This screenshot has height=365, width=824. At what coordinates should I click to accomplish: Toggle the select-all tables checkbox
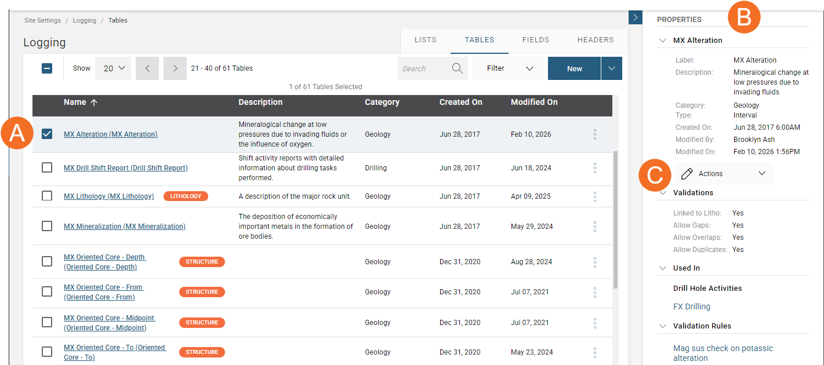[47, 68]
